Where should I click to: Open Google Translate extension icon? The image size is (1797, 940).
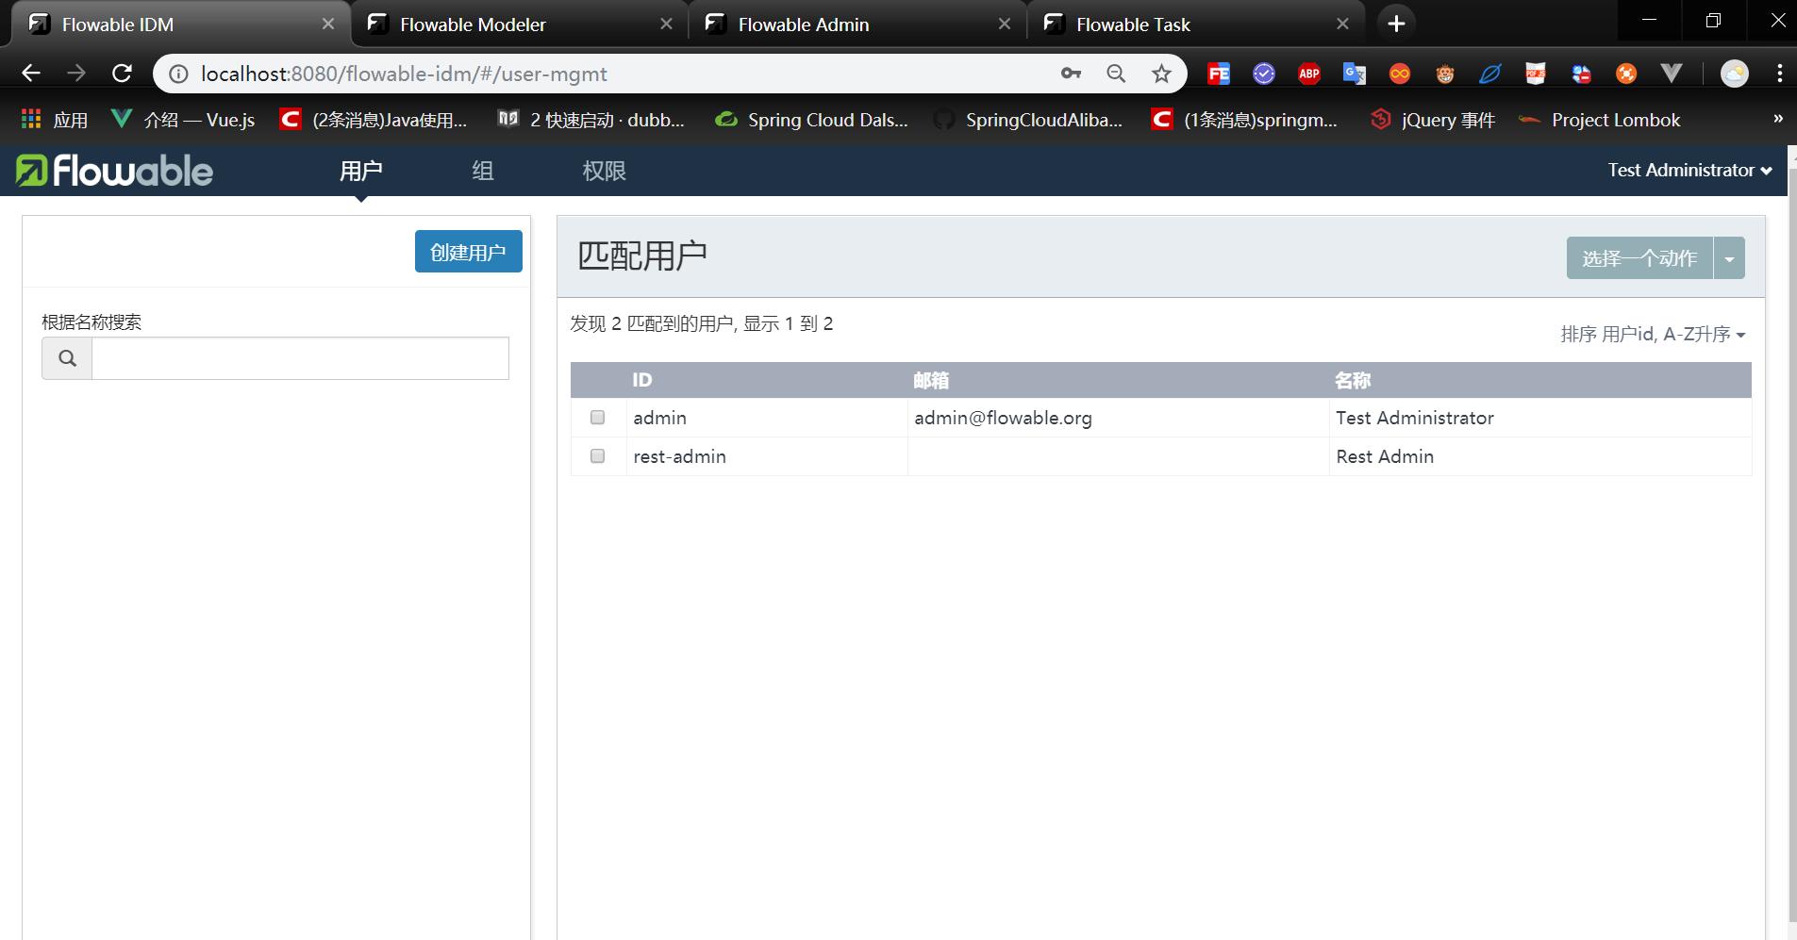(1355, 74)
